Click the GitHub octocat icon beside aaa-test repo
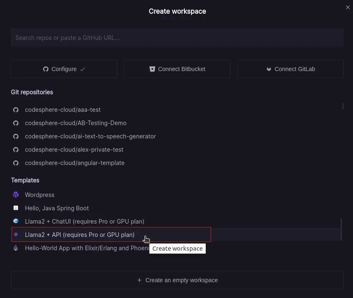This screenshot has height=298, width=353. (x=16, y=109)
